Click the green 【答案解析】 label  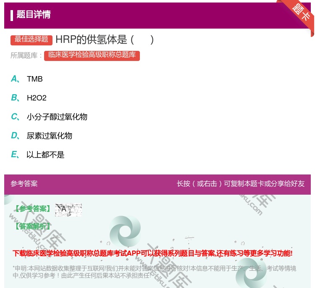click(x=33, y=226)
